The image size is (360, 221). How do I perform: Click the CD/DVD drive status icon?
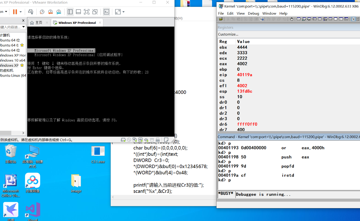click(129, 140)
